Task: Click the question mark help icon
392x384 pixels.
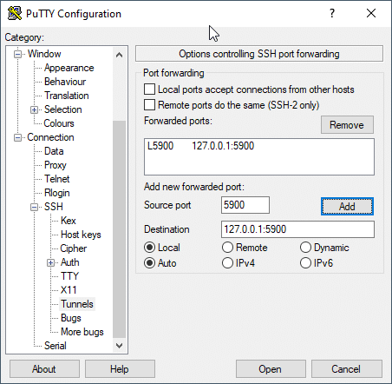Action: (x=332, y=13)
